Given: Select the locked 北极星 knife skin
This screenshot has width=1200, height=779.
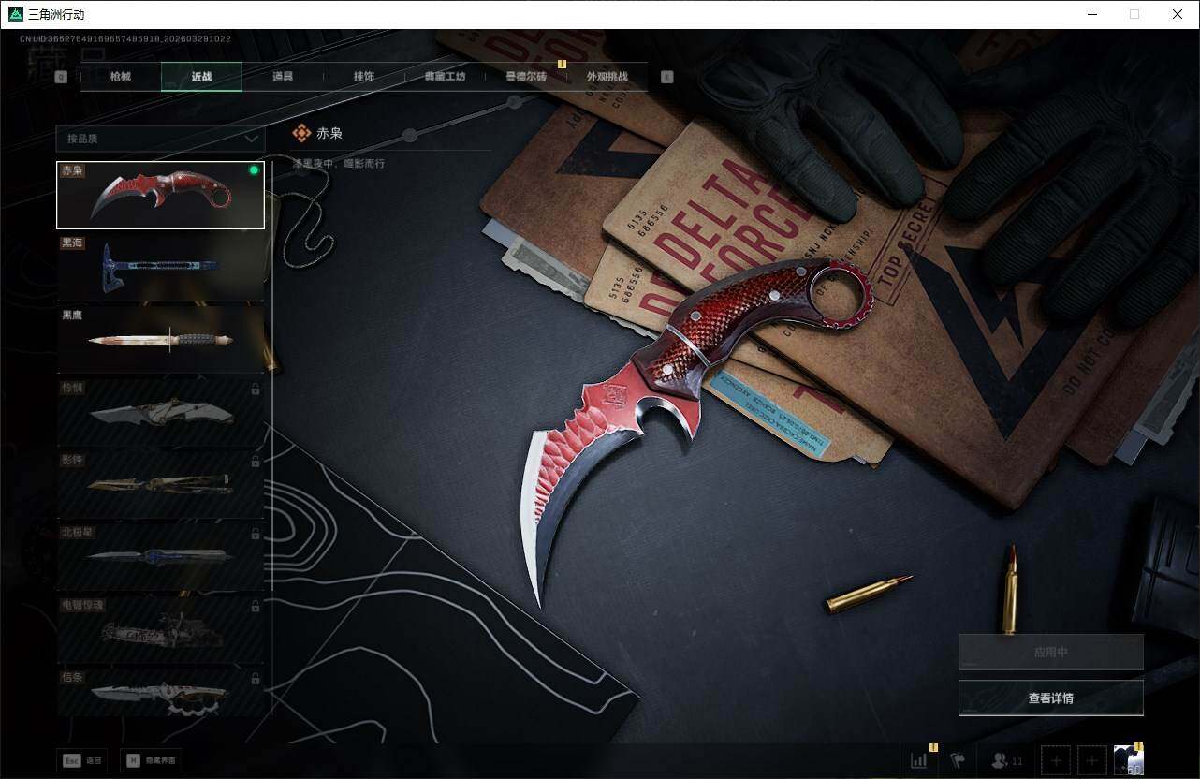Looking at the screenshot, I should (x=160, y=557).
